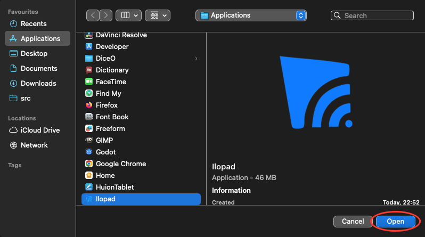Select iCloud Drive in the sidebar
Image resolution: width=425 pixels, height=237 pixels.
click(37, 130)
